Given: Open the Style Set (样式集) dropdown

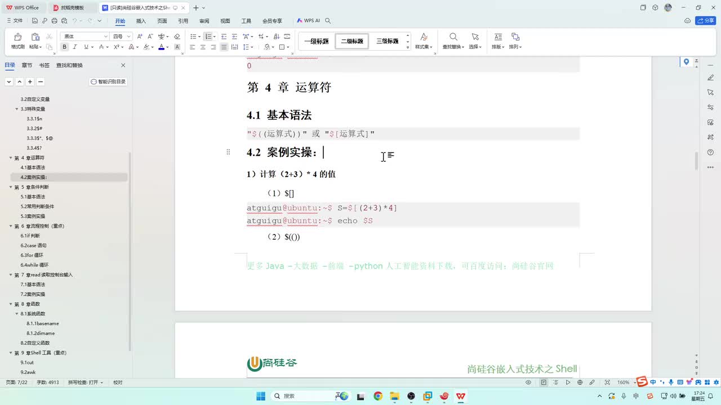Looking at the screenshot, I should (x=424, y=41).
